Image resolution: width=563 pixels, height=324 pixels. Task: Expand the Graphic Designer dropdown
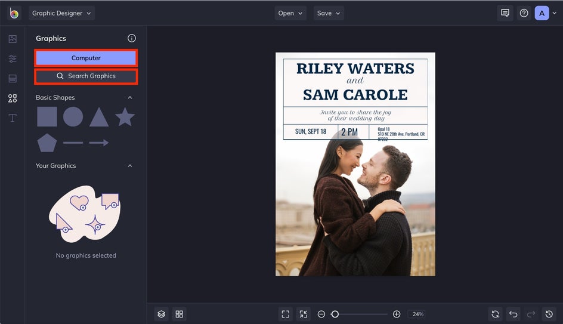point(61,13)
